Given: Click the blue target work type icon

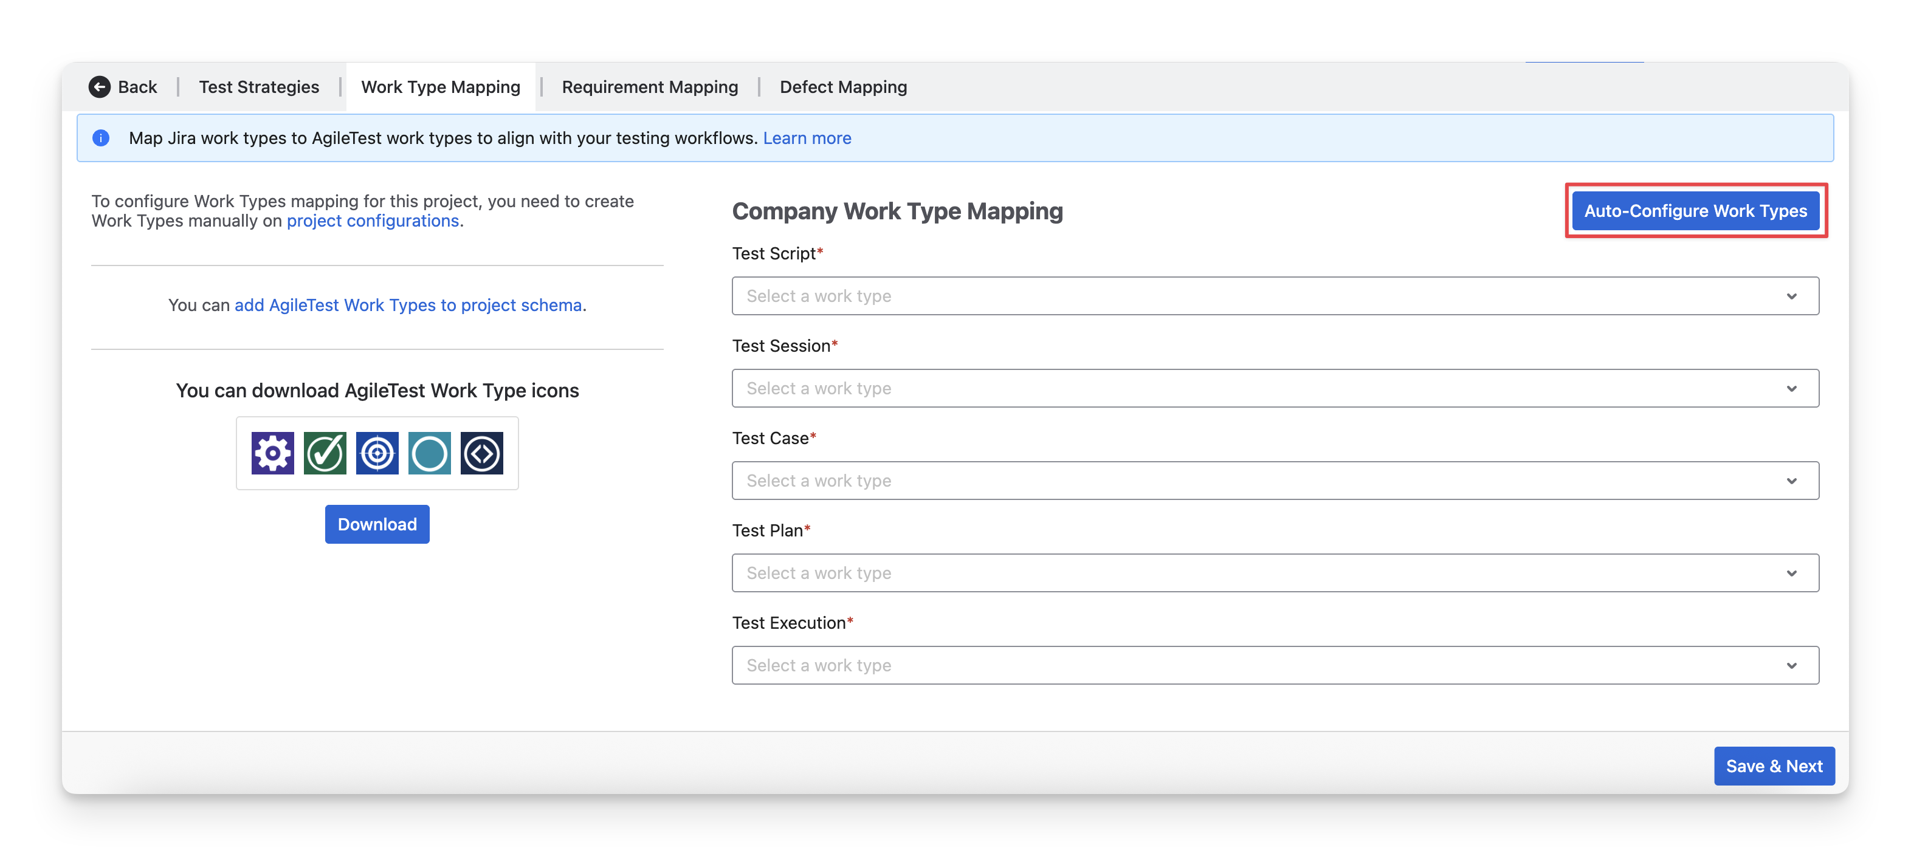Looking at the screenshot, I should pyautogui.click(x=377, y=453).
